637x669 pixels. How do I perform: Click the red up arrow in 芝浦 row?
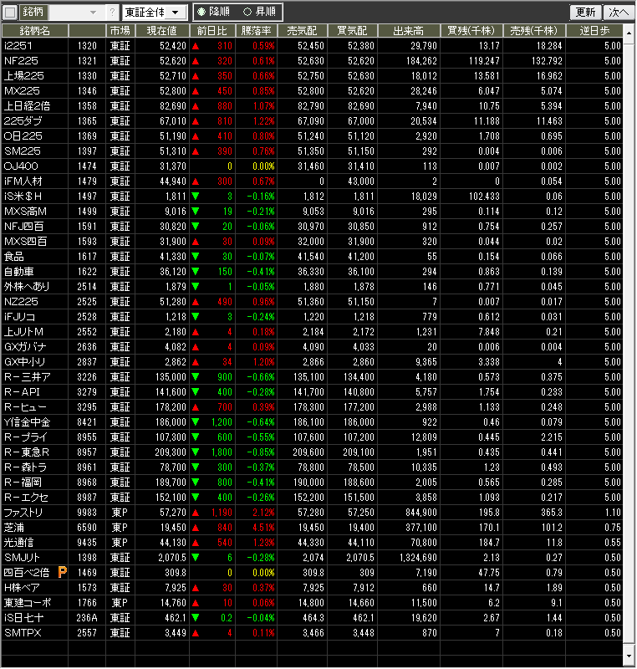196,527
